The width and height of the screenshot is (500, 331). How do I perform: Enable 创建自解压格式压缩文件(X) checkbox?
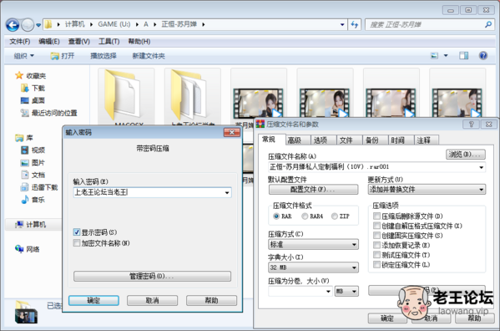tap(376, 226)
